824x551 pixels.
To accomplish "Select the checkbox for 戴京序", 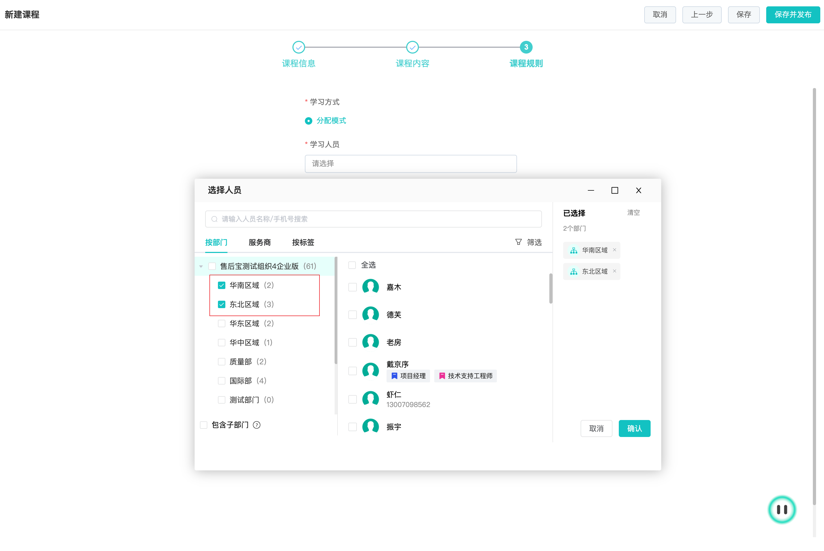I will pos(352,371).
